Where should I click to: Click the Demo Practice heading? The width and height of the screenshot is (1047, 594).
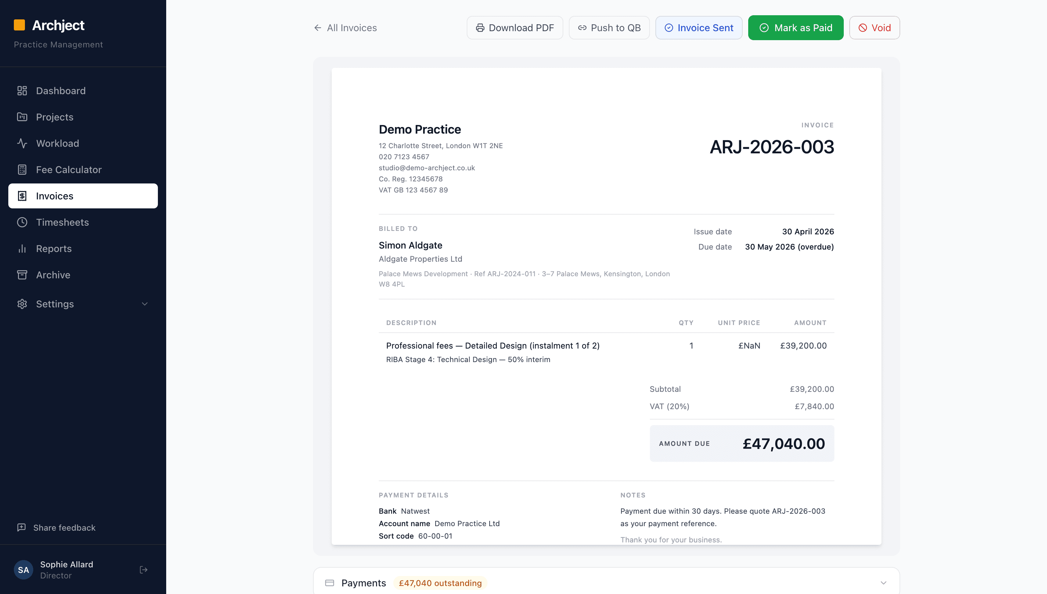(419, 129)
